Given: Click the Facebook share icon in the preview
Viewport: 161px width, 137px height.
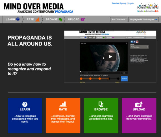Looking at the screenshot, I should [x=134, y=42].
